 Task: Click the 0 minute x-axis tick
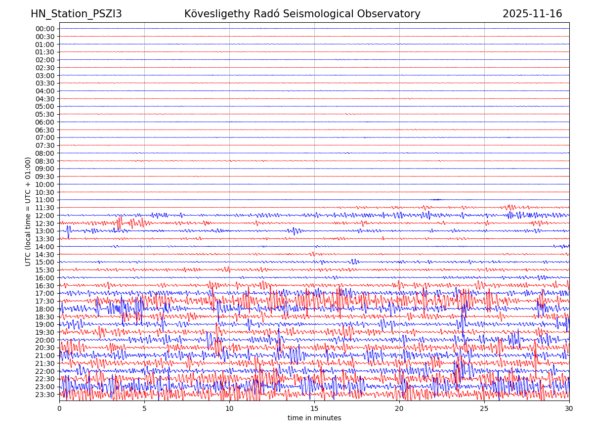click(x=59, y=409)
